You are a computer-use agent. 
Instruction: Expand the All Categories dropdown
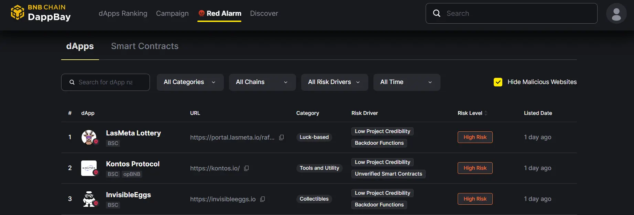click(x=190, y=82)
